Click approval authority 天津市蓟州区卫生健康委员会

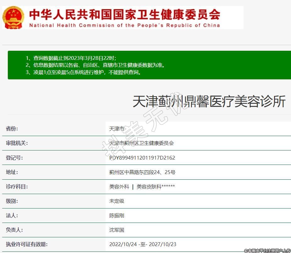point(141,143)
